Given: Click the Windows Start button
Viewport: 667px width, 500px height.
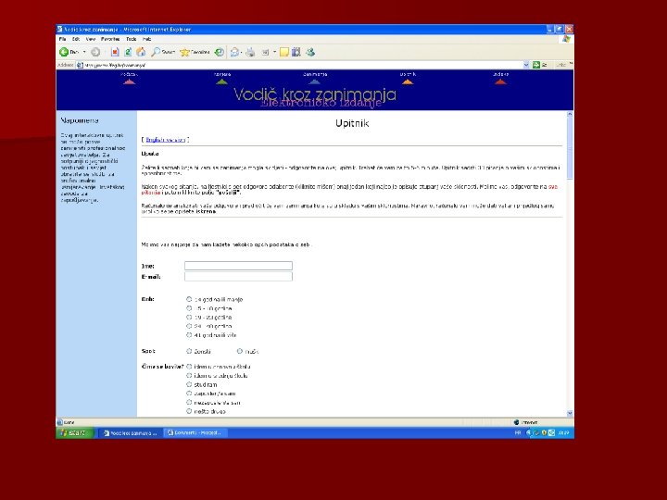Looking at the screenshot, I should 74,432.
